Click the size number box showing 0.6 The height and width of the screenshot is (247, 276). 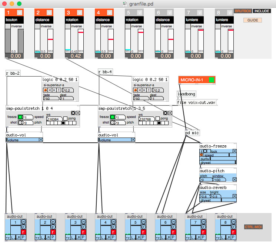tap(205, 196)
